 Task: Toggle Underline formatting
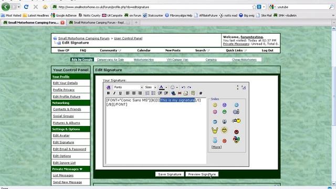coord(120,93)
